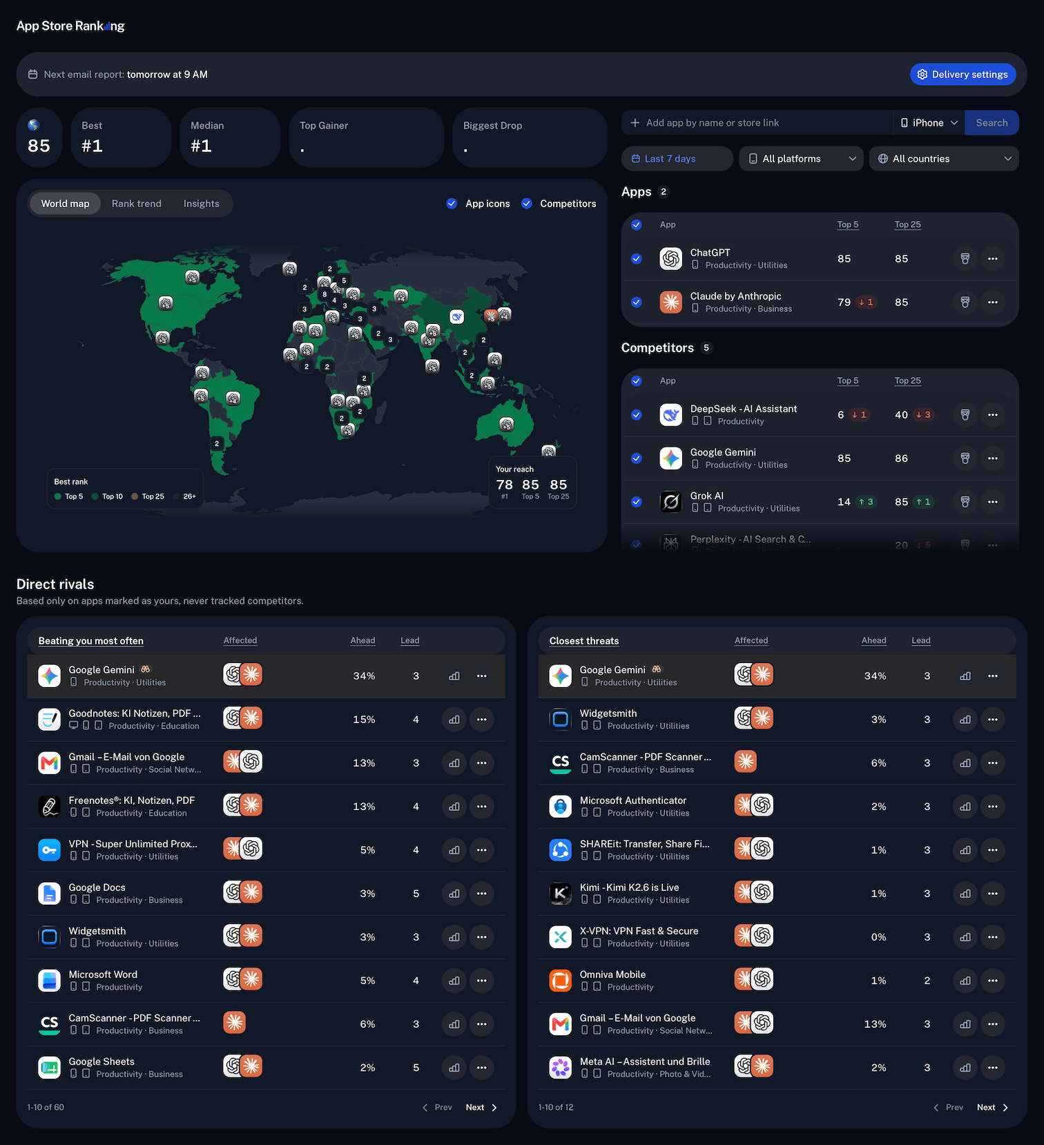Screen dimensions: 1044x1145
Task: Open chart for Gmail in Beating you list
Action: 454,763
